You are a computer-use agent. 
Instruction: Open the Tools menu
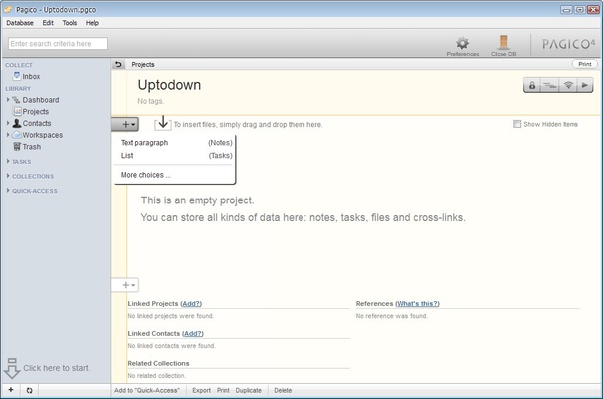[70, 23]
